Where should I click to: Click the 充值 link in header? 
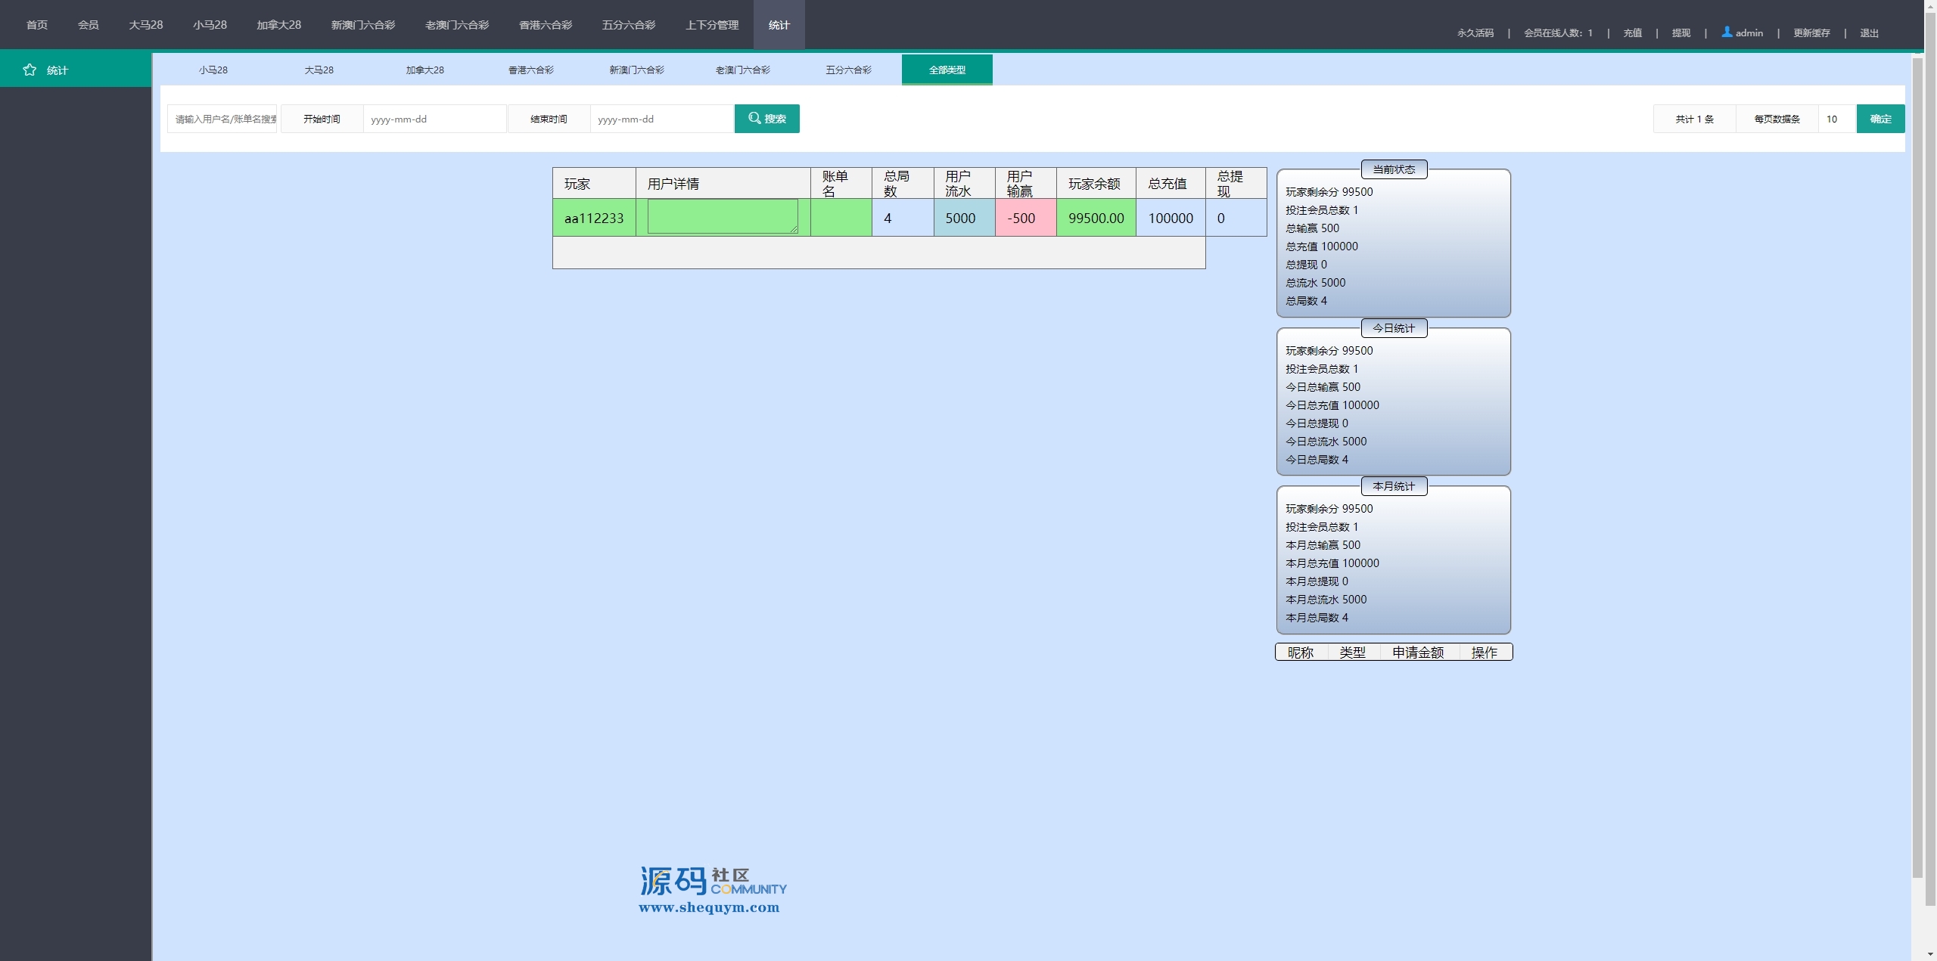[x=1633, y=33]
